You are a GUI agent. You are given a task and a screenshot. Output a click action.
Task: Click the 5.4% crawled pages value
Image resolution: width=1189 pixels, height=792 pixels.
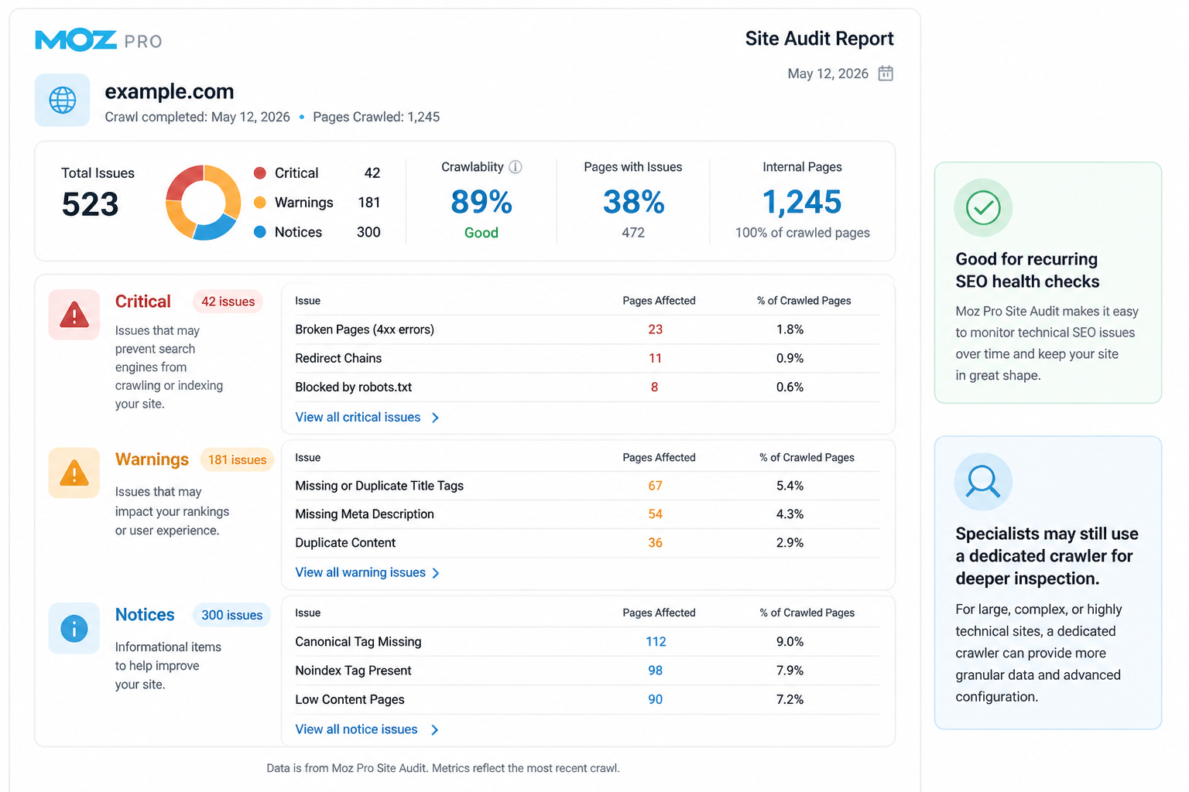[x=790, y=486]
